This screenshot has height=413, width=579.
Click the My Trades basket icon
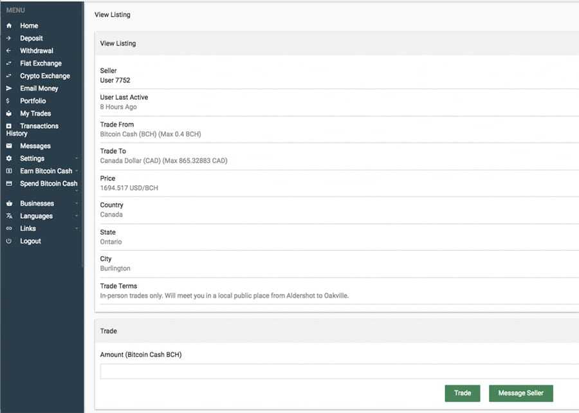point(9,114)
